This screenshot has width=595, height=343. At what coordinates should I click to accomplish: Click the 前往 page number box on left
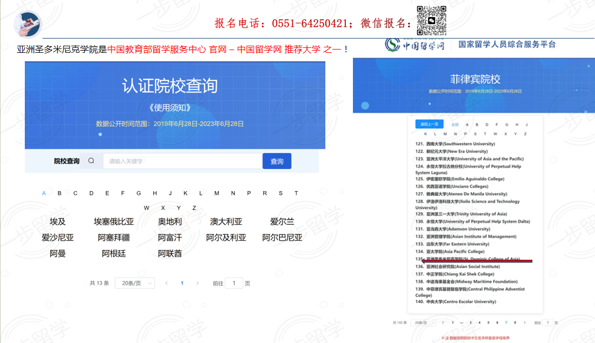click(x=234, y=283)
